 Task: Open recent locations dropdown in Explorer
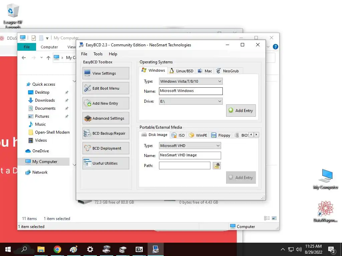[x=41, y=58]
